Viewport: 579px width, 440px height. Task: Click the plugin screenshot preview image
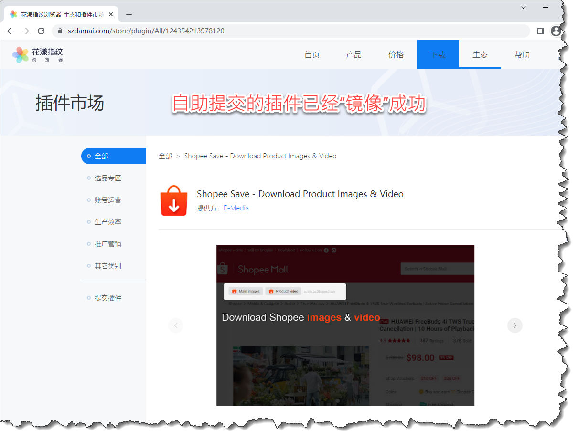345,325
